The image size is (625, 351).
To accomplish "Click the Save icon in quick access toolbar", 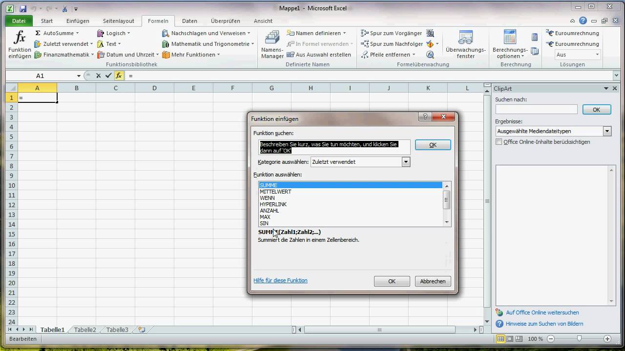I will tap(23, 9).
